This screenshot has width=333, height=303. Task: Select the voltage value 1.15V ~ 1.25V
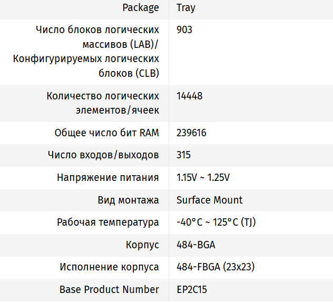203,178
